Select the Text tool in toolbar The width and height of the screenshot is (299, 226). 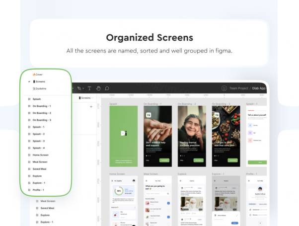tap(89, 88)
